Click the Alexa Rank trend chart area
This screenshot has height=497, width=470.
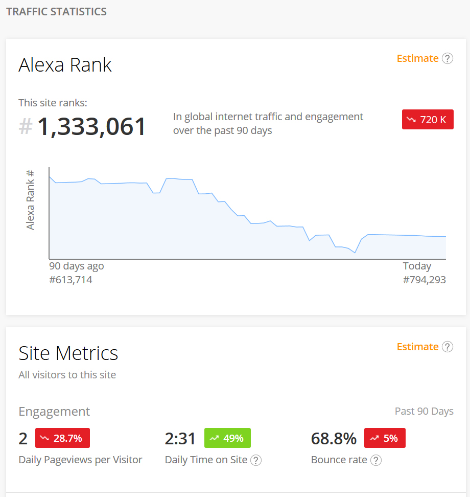pos(247,213)
